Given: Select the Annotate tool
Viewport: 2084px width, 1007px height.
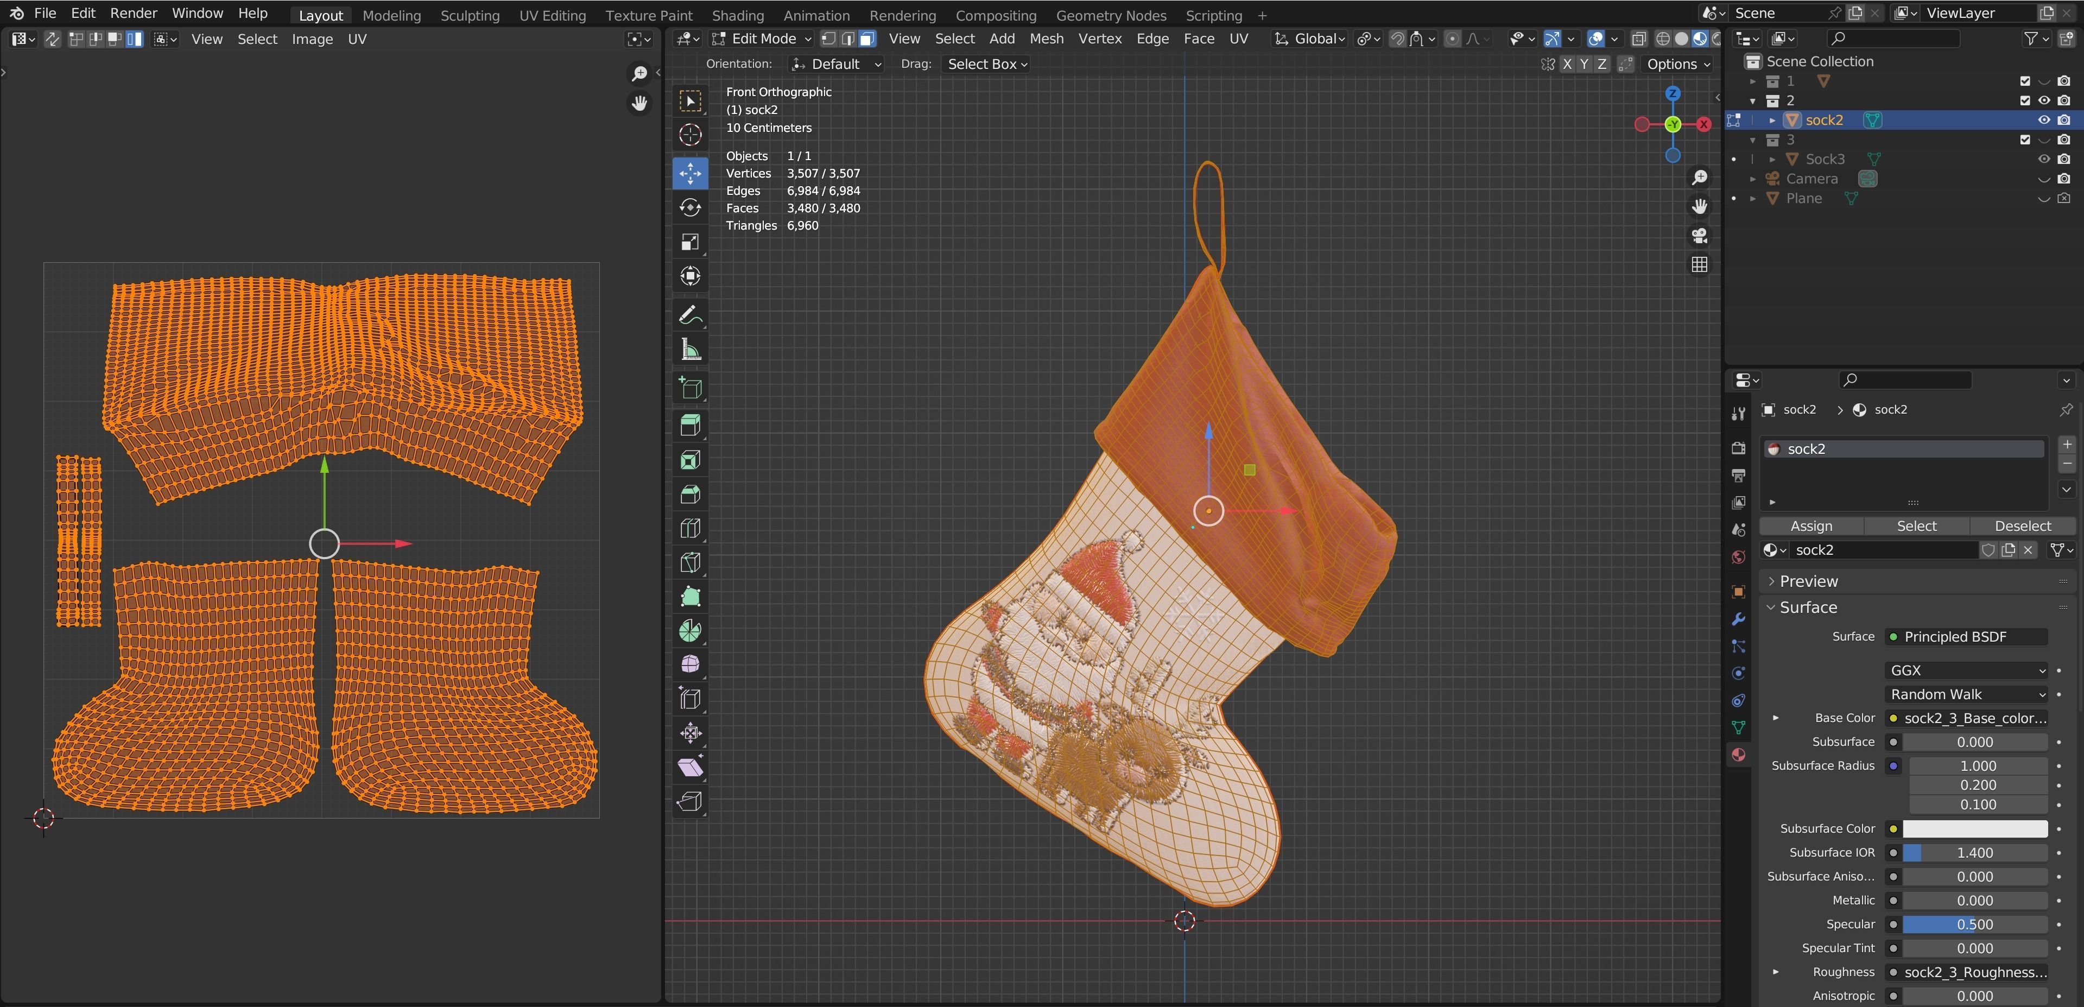Looking at the screenshot, I should (690, 315).
